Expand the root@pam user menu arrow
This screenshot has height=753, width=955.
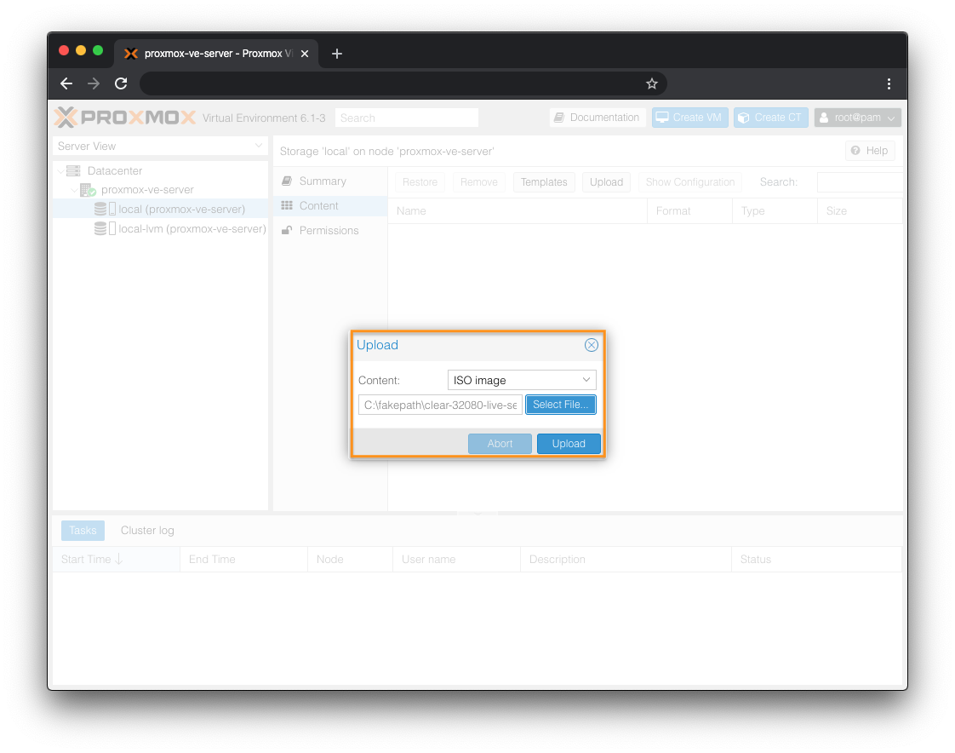891,118
